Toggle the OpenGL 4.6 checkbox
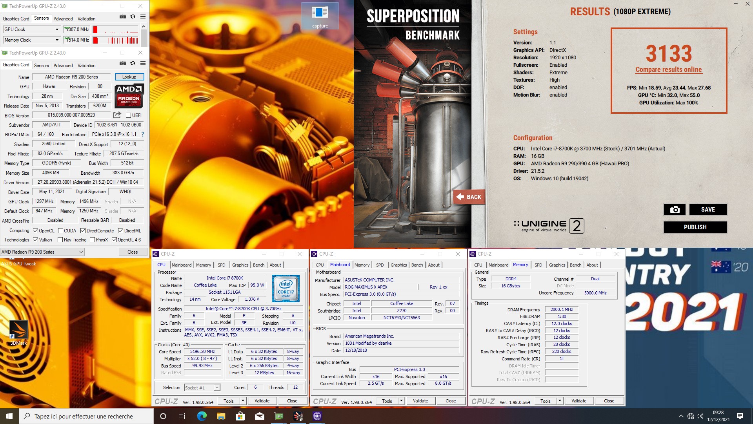 point(114,240)
